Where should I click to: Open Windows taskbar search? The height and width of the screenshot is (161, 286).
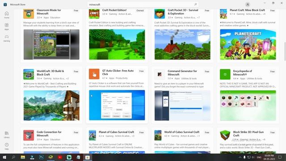point(13,157)
